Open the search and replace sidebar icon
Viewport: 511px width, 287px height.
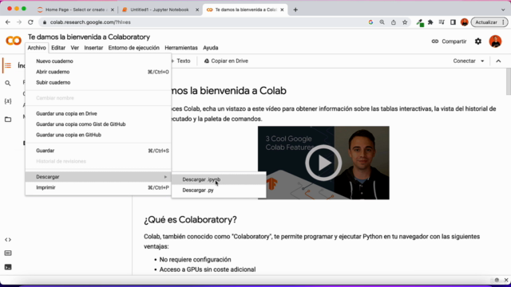(x=8, y=83)
